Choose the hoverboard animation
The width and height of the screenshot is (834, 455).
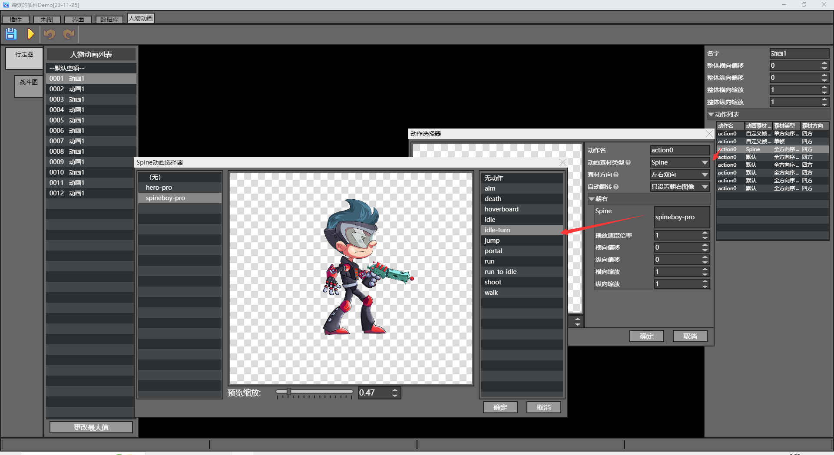point(522,209)
